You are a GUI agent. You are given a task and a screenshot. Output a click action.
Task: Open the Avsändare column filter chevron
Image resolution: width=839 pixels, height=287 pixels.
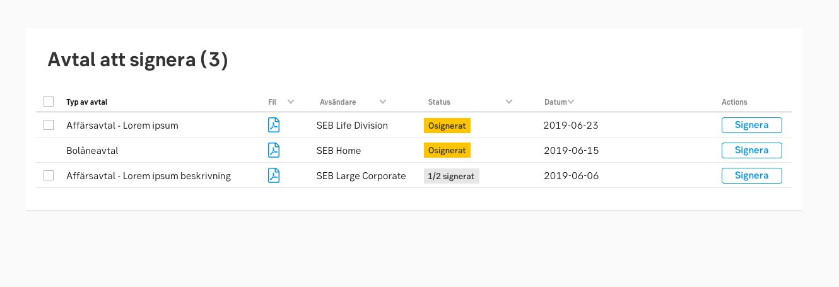(383, 102)
